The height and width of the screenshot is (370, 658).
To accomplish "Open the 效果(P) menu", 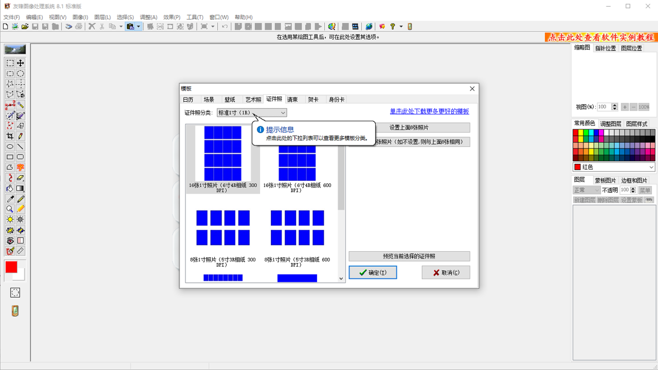I will pos(171,17).
